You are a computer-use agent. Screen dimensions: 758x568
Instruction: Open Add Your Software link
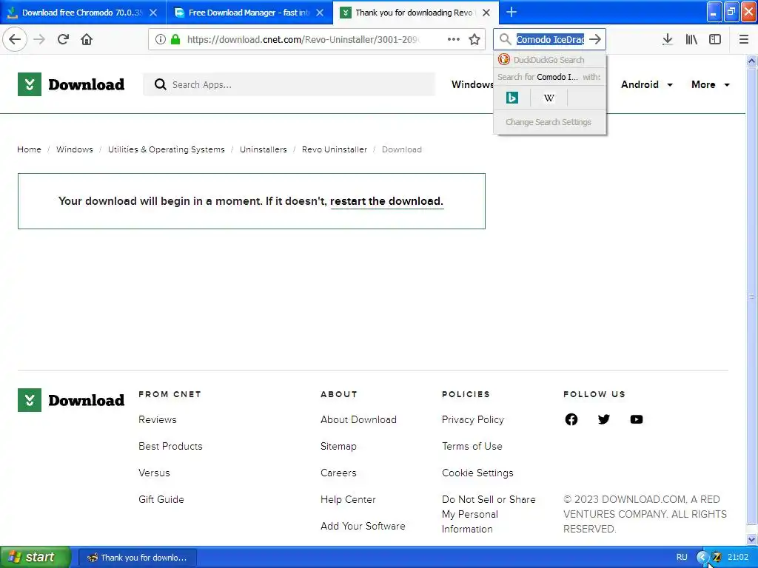point(363,526)
